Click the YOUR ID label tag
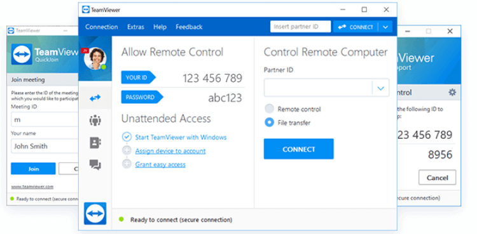The height and width of the screenshot is (234, 477). 139,77
